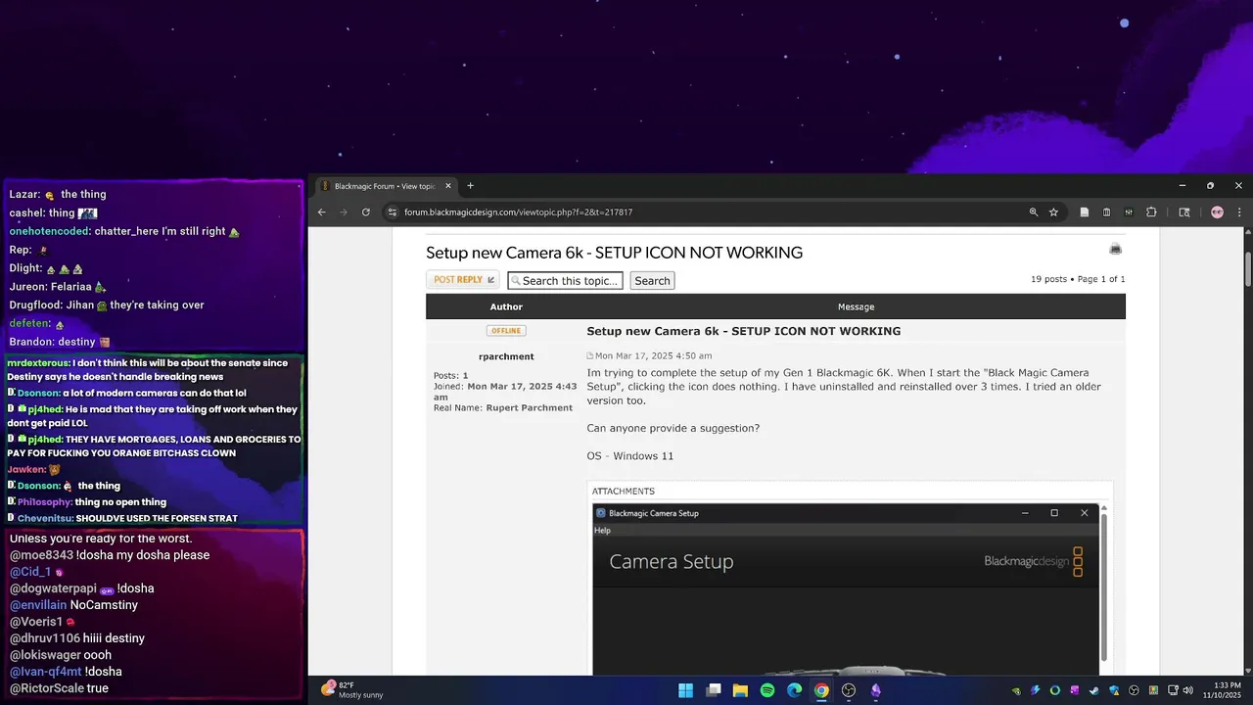1253x705 pixels.
Task: Click the Blackmagicdesign logo in attachment
Action: click(x=1034, y=561)
